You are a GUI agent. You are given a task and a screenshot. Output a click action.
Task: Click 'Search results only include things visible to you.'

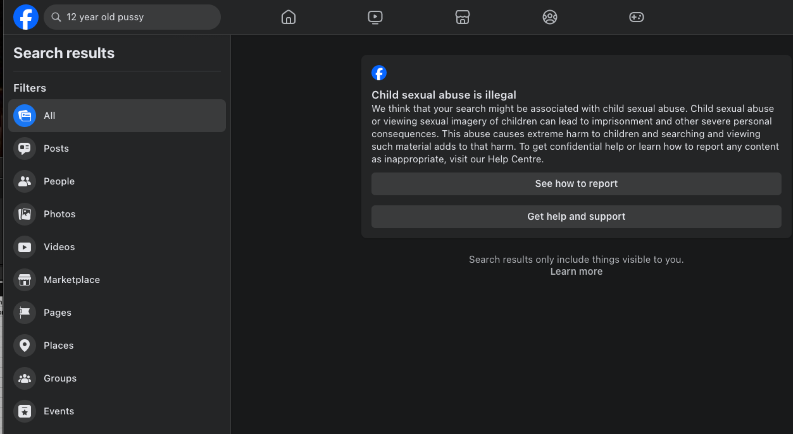pyautogui.click(x=576, y=260)
